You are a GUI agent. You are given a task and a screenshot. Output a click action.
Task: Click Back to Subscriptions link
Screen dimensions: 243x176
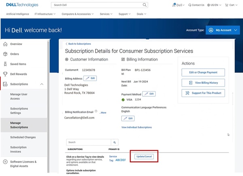click(x=78, y=44)
